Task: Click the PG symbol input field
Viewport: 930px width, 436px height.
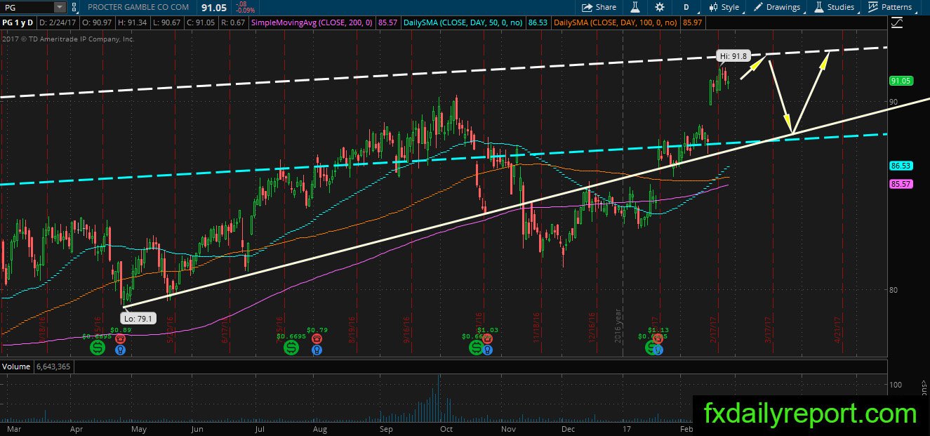Action: pos(27,7)
